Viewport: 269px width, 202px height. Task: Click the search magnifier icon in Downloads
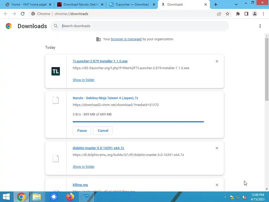tap(56, 26)
